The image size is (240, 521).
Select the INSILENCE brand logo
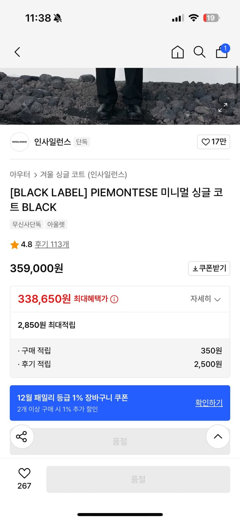[x=19, y=142]
